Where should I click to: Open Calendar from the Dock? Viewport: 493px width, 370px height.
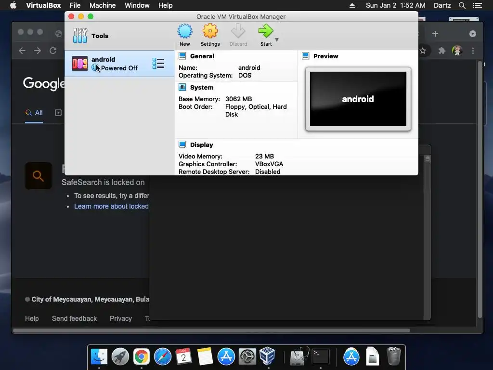[183, 357]
